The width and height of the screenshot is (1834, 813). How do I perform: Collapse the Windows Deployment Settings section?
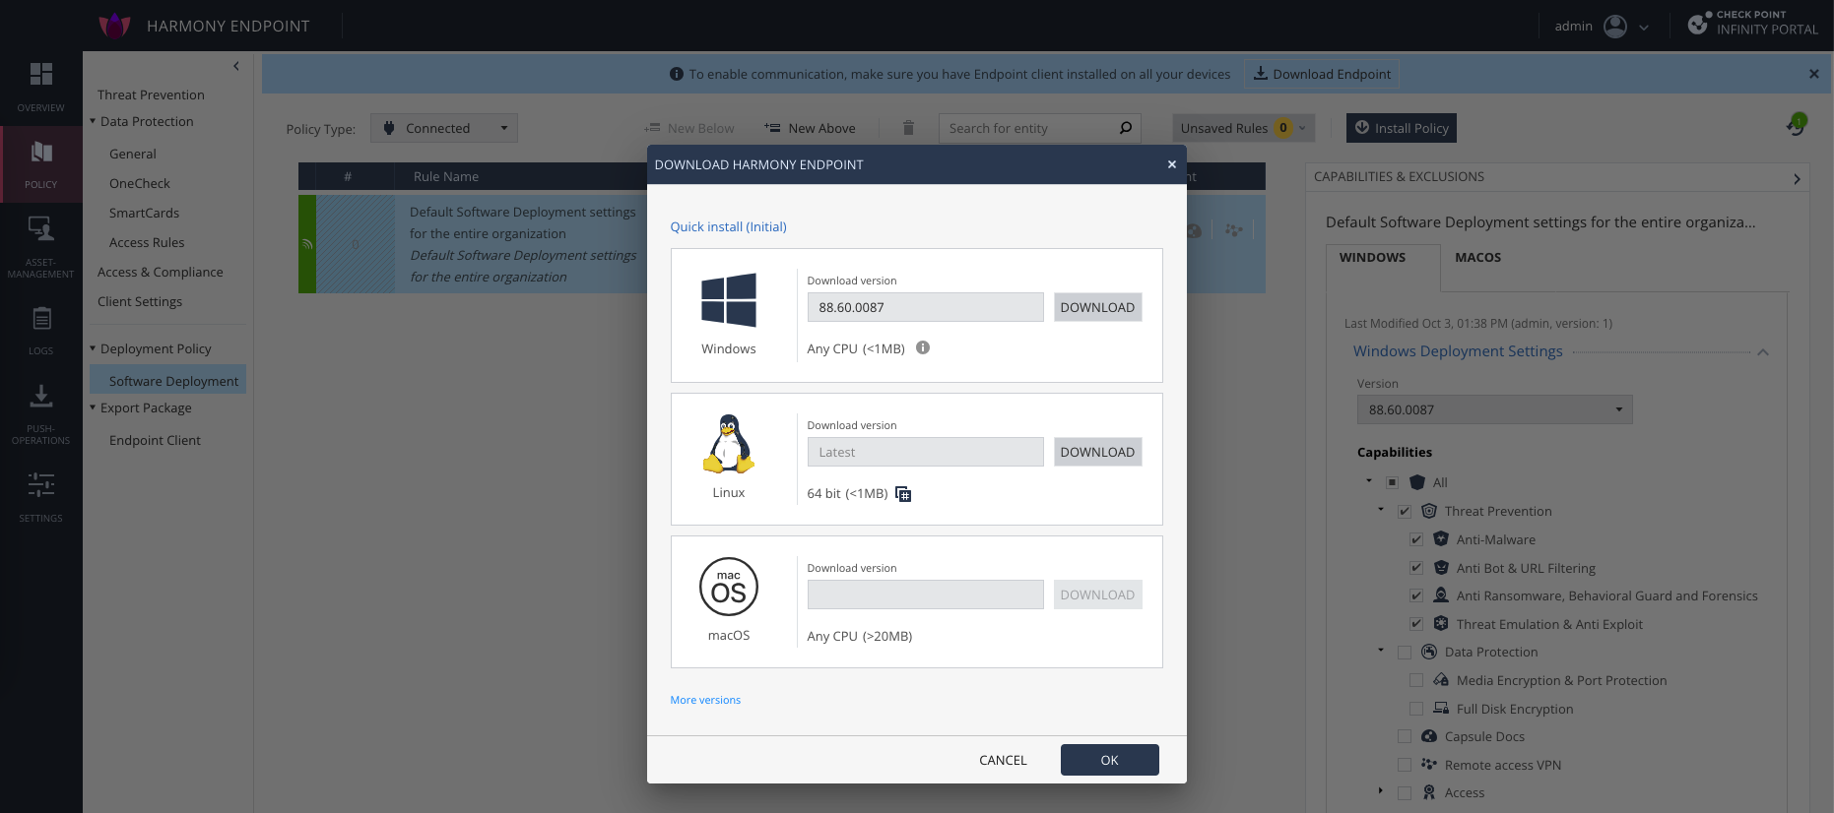(1762, 352)
